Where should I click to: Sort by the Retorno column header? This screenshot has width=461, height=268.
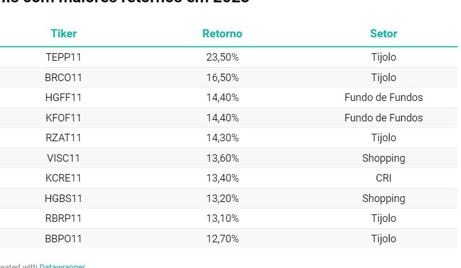(x=222, y=34)
